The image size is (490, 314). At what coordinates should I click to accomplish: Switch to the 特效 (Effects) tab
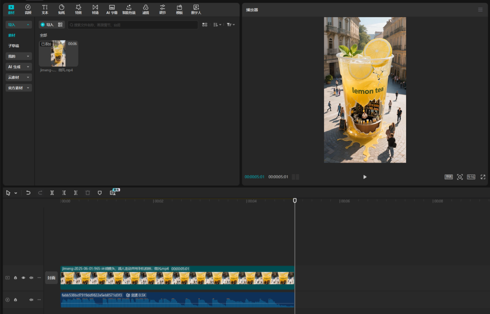pos(78,10)
